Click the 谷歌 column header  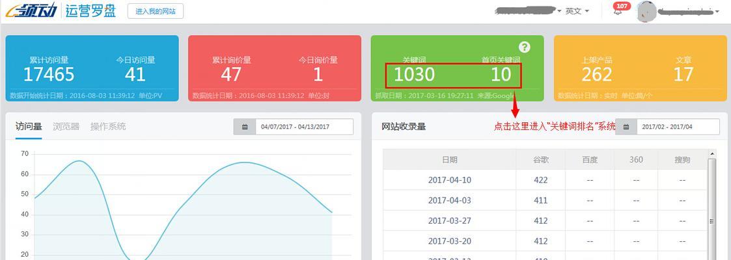(541, 159)
